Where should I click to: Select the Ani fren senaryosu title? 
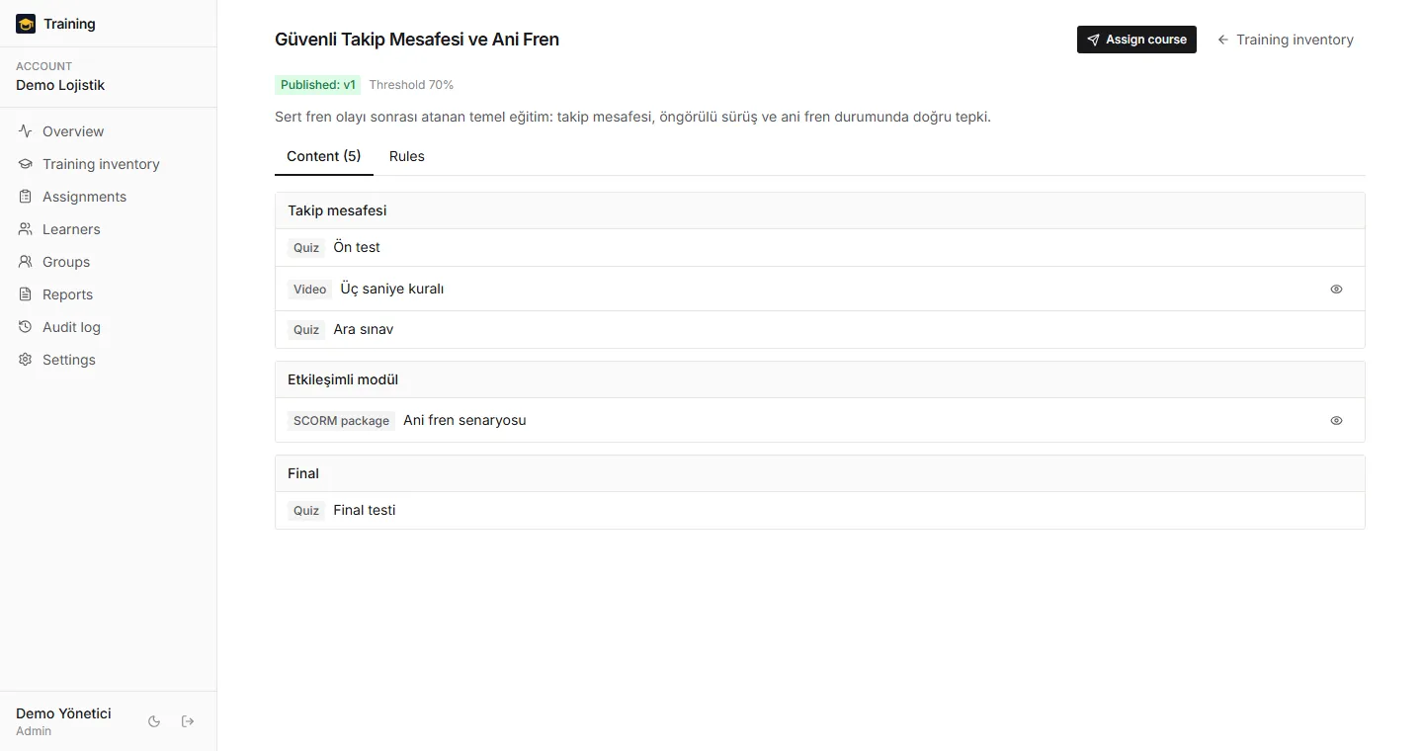click(464, 421)
